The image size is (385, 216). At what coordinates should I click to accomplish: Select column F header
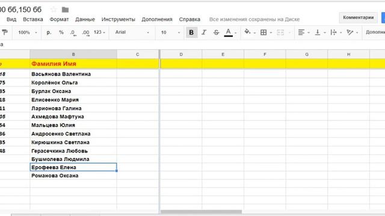[265, 55]
